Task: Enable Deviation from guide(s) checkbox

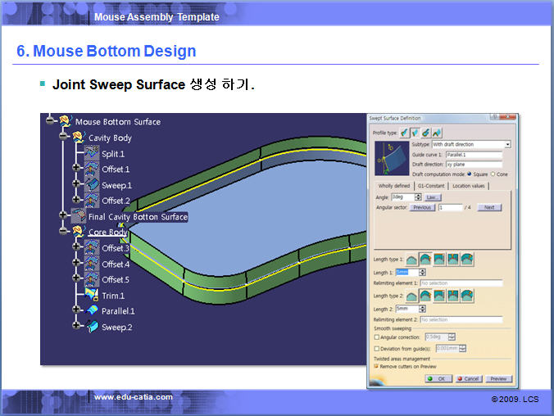Action: point(376,348)
